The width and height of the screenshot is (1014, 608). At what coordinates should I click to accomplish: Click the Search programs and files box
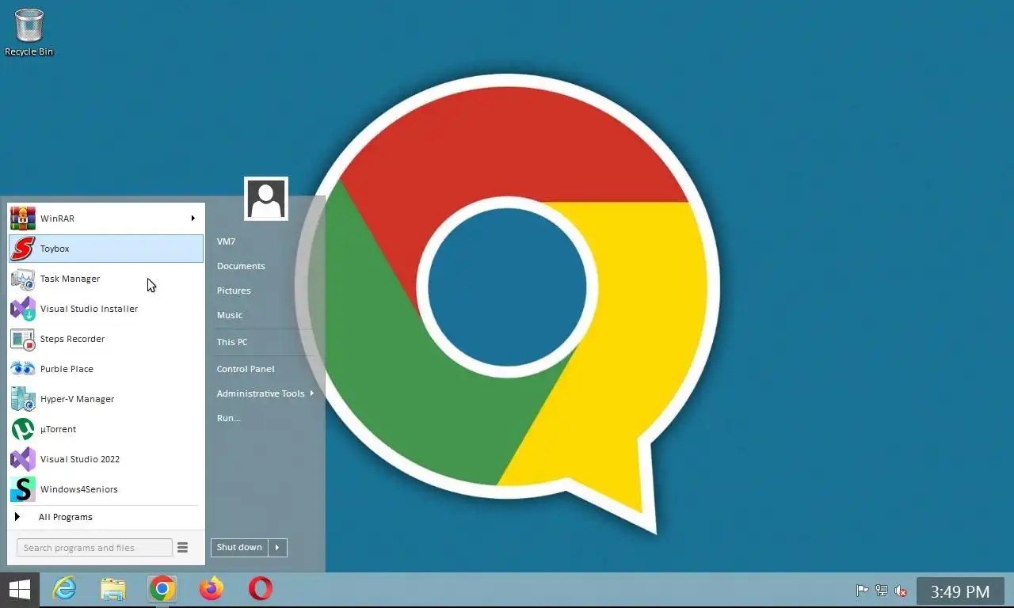click(x=94, y=548)
